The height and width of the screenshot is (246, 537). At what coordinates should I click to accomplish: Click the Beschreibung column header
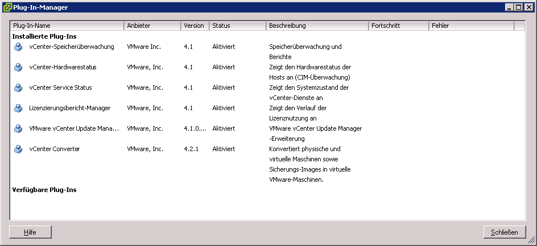pyautogui.click(x=317, y=26)
